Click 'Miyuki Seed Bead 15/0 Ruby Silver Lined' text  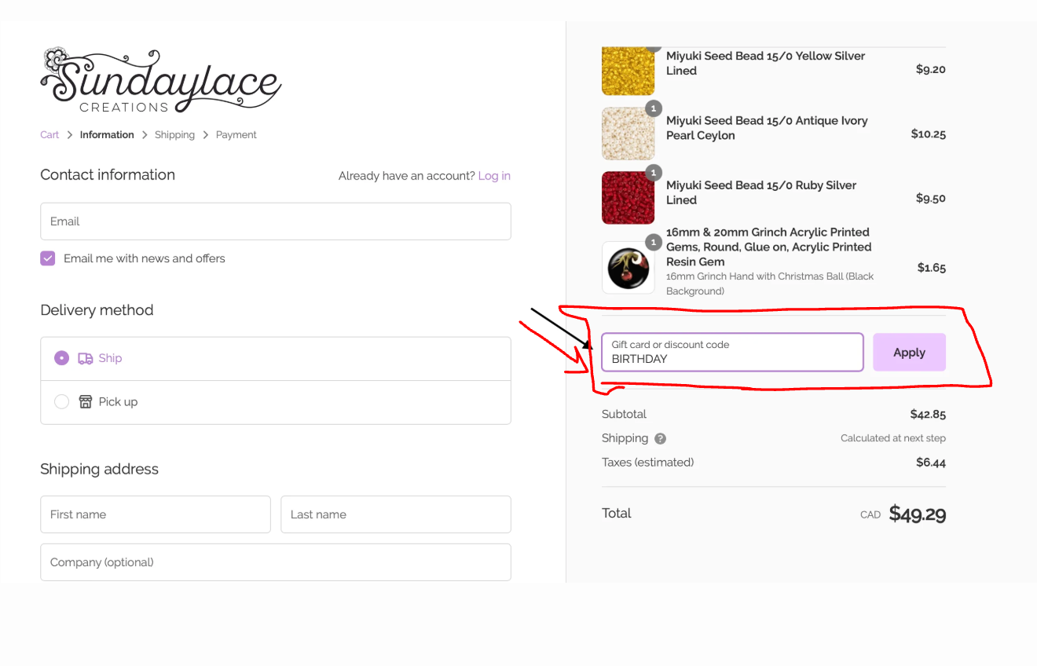[761, 192]
